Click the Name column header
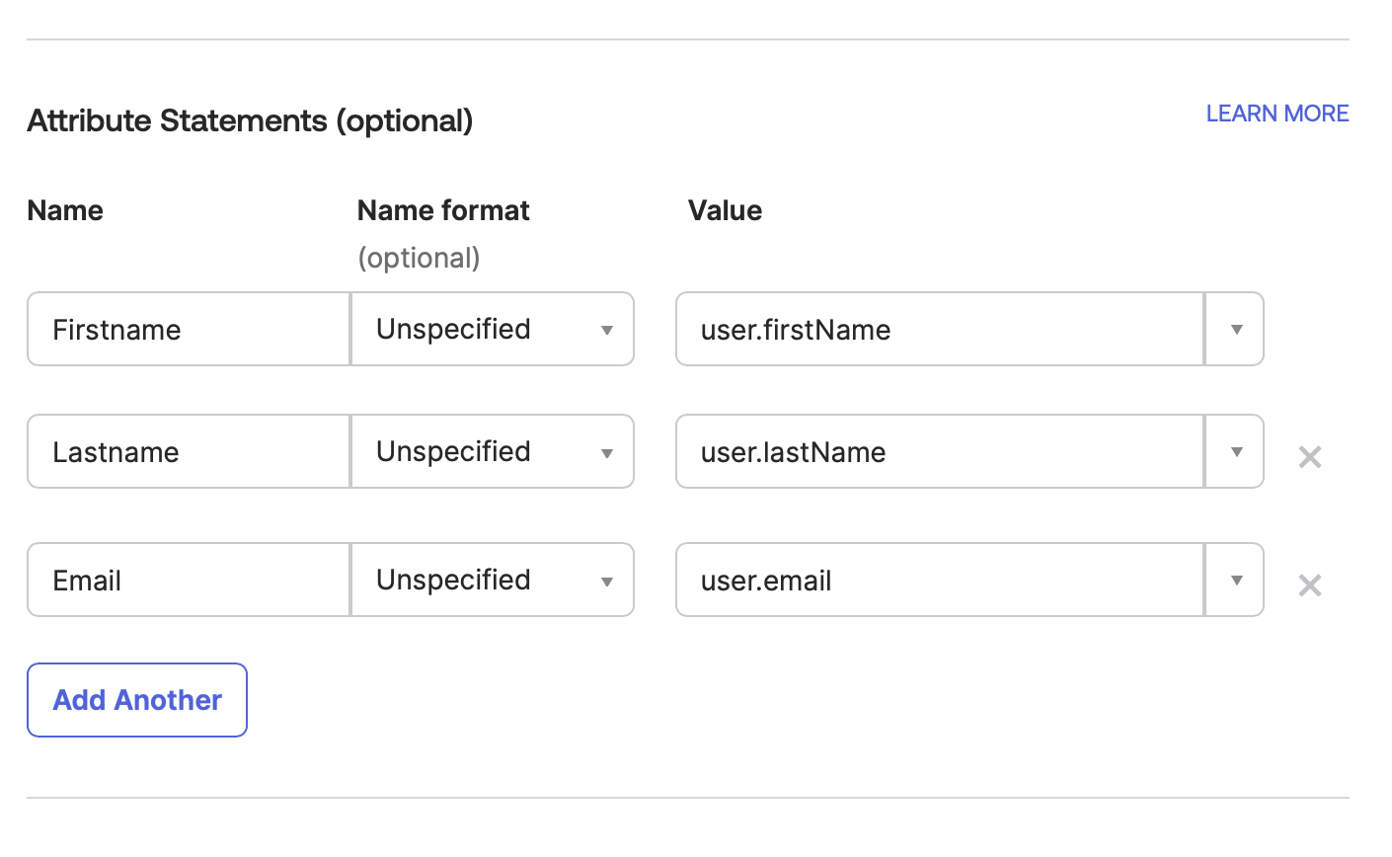 tap(64, 210)
